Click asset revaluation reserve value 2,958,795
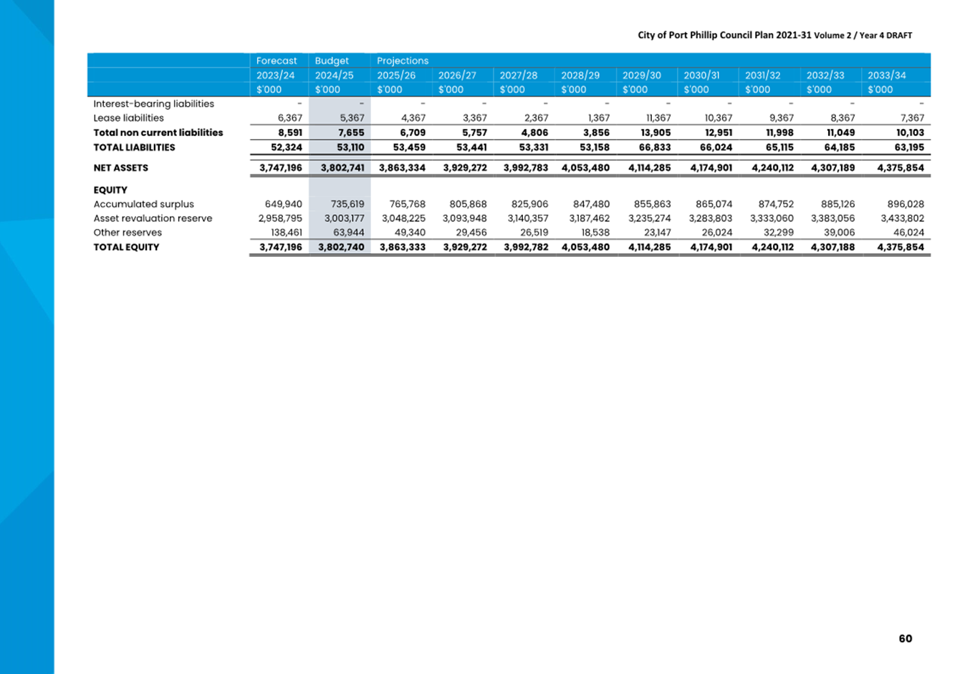Image resolution: width=965 pixels, height=674 pixels. 280,218
